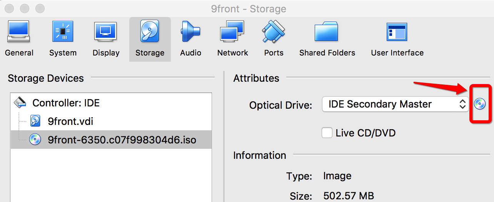Image resolution: width=494 pixels, height=202 pixels.
Task: Switch to the Storage tab label
Action: coord(150,53)
